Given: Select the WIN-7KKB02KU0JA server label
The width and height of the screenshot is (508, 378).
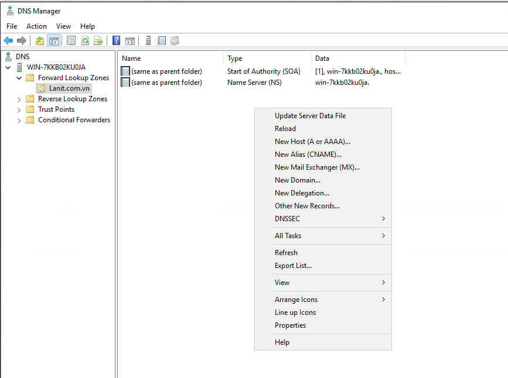Looking at the screenshot, I should [x=56, y=67].
